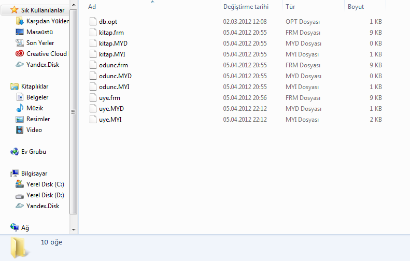Open Son Yerler in navigation pane
The width and height of the screenshot is (410, 261).
[x=40, y=43]
